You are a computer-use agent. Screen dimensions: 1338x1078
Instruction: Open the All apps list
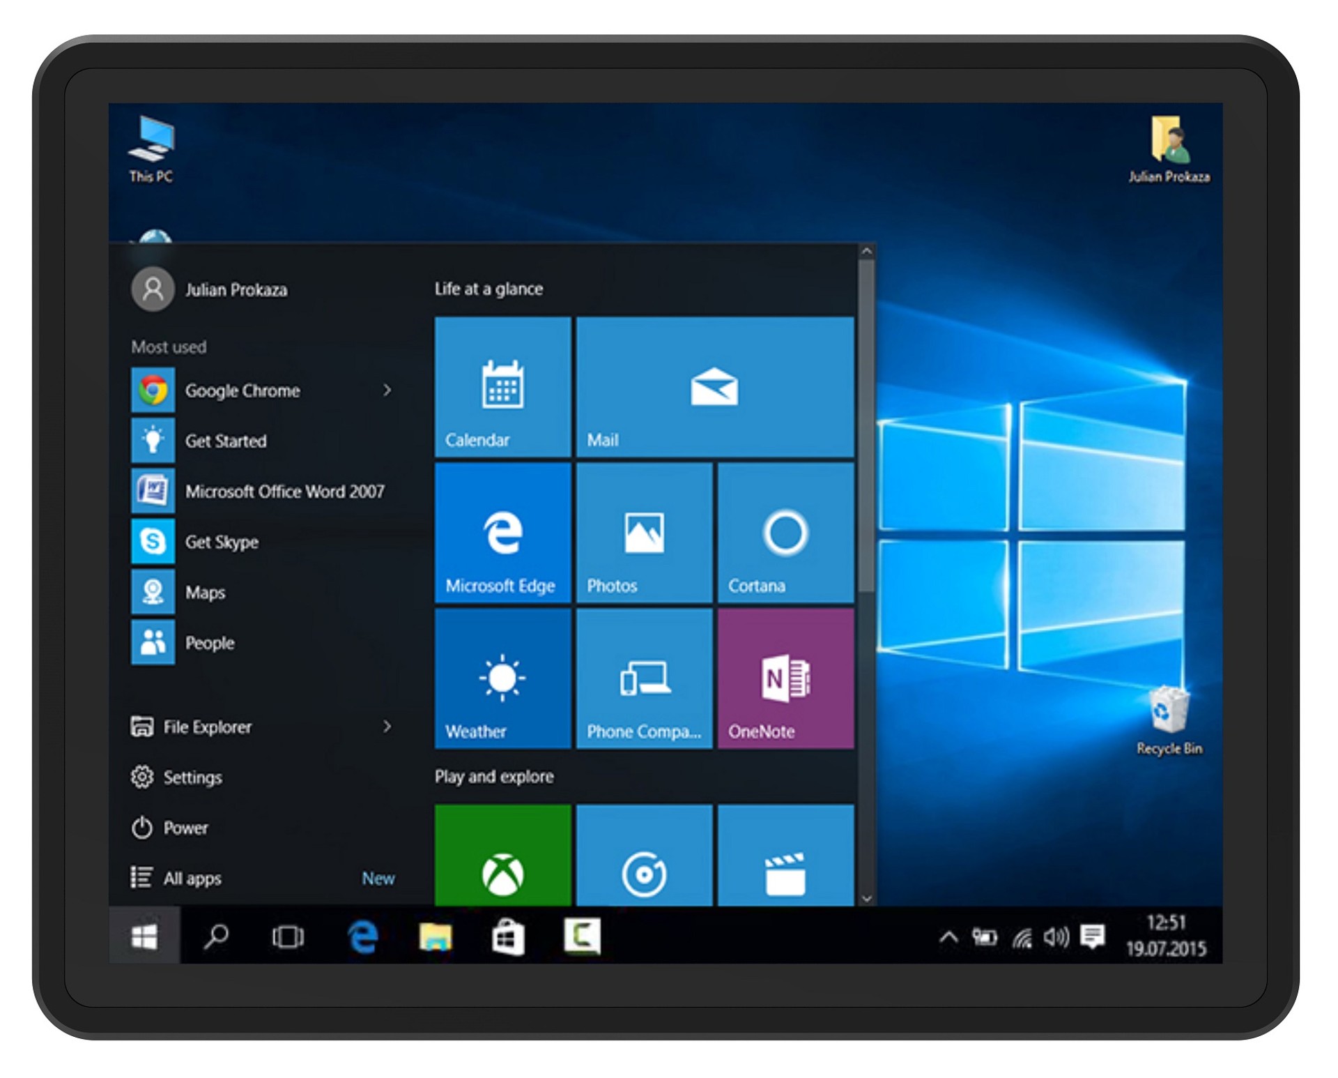pos(192,879)
